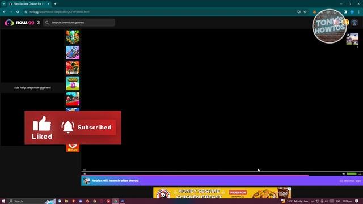Mute the ad with the speaker icon

pos(344,174)
